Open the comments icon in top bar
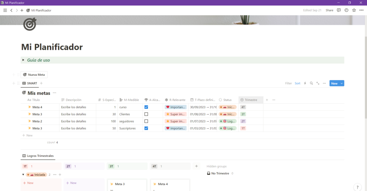The height and width of the screenshot is (191, 367). tap(339, 10)
